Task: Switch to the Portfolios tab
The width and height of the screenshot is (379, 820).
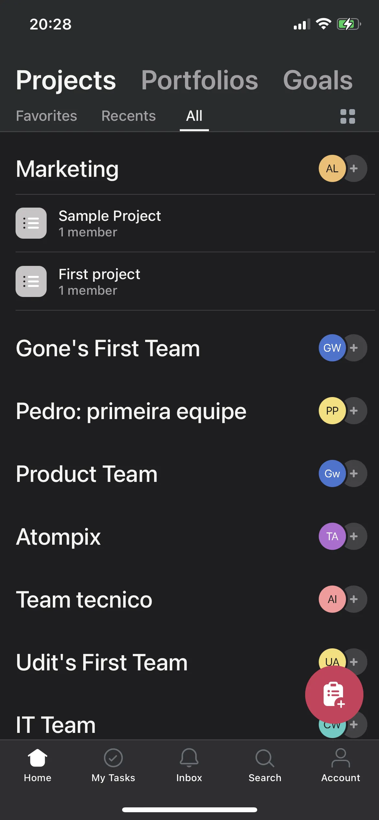Action: point(200,80)
